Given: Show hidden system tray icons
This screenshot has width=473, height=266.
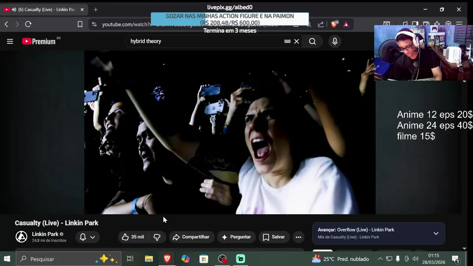Looking at the screenshot, I should pos(380,259).
